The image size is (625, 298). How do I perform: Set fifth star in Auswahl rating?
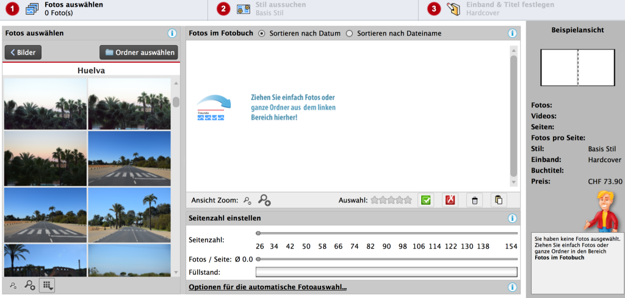[x=408, y=200]
